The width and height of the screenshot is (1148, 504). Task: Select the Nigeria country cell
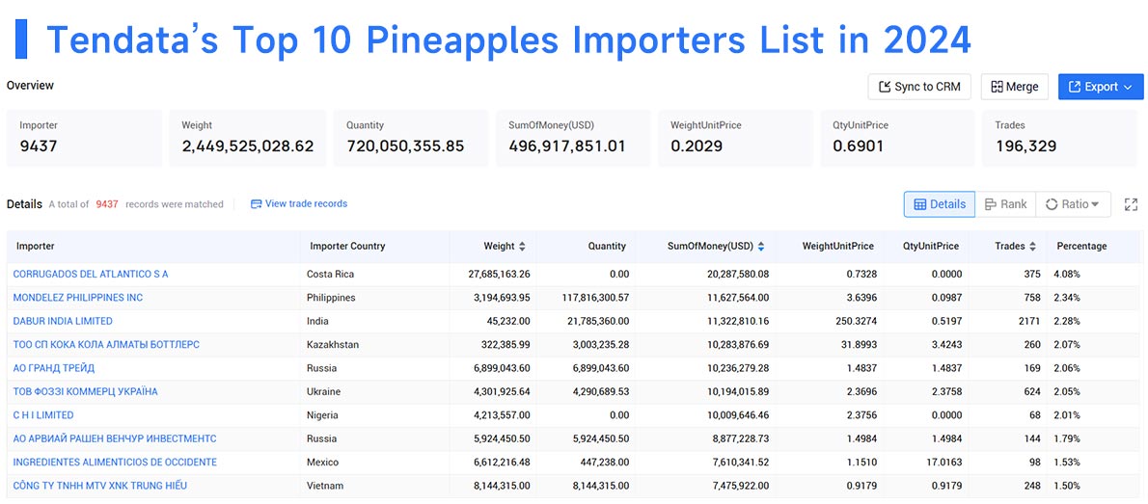tap(322, 414)
